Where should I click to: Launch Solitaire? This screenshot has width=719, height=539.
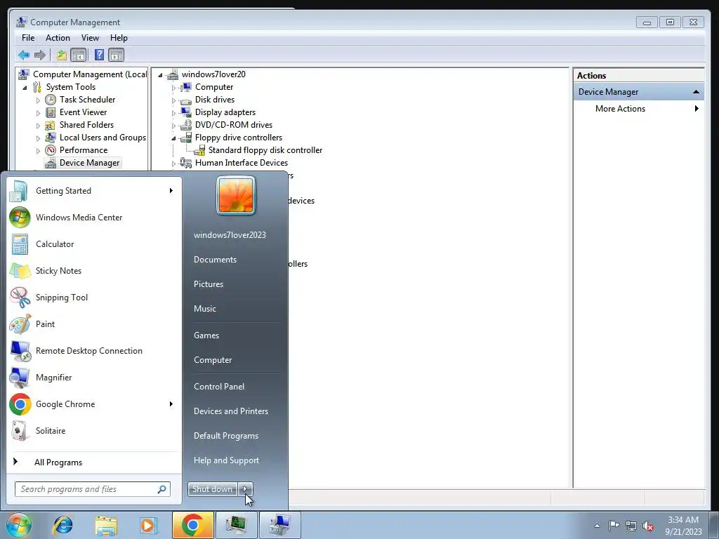tap(93, 430)
